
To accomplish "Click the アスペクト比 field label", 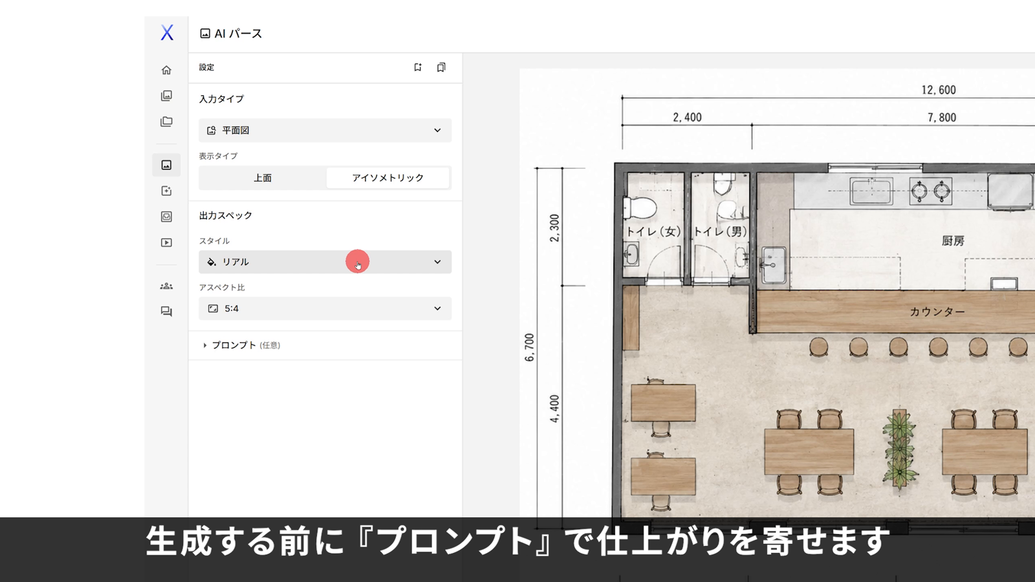I will click(222, 288).
